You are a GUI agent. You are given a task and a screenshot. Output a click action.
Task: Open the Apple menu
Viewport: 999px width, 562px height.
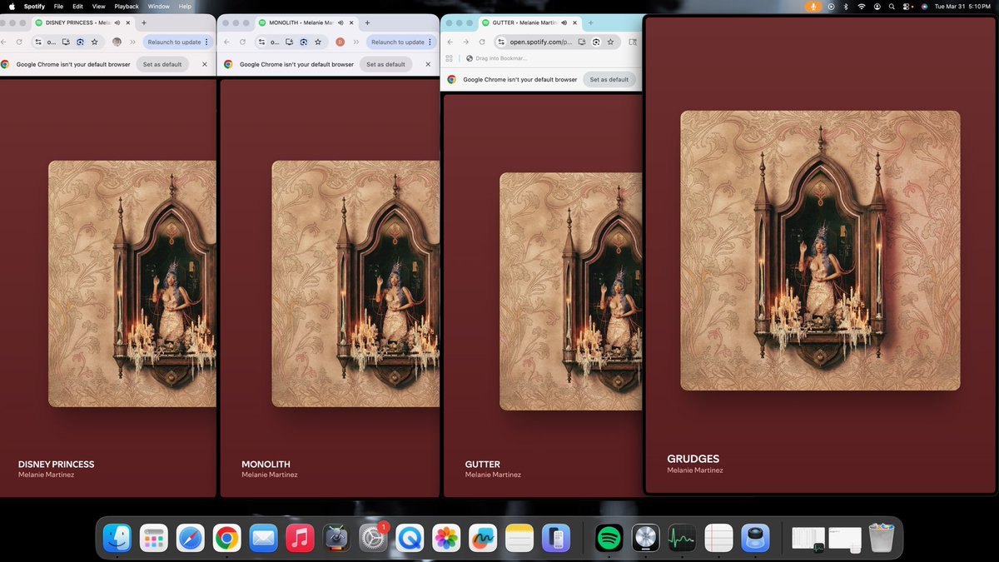pos(12,6)
